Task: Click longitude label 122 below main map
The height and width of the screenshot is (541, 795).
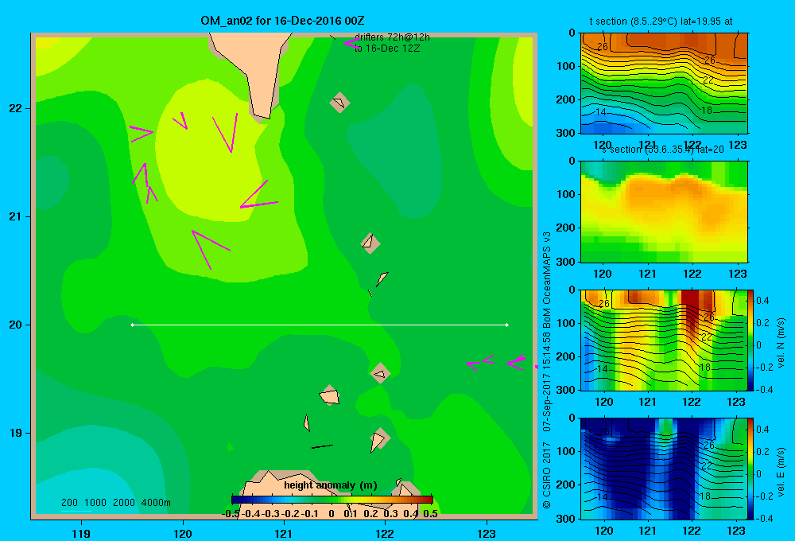Action: [385, 533]
